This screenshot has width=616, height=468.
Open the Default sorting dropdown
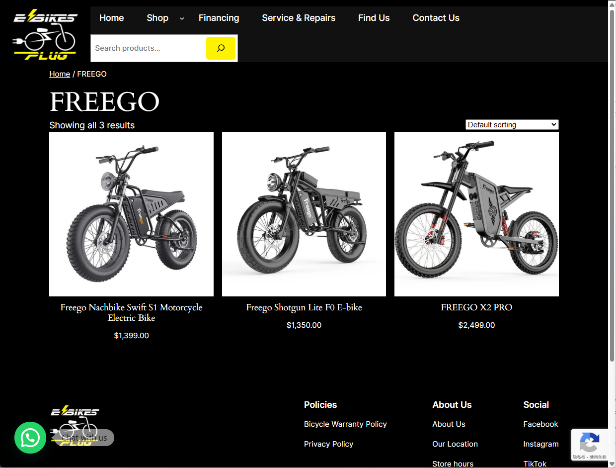512,124
